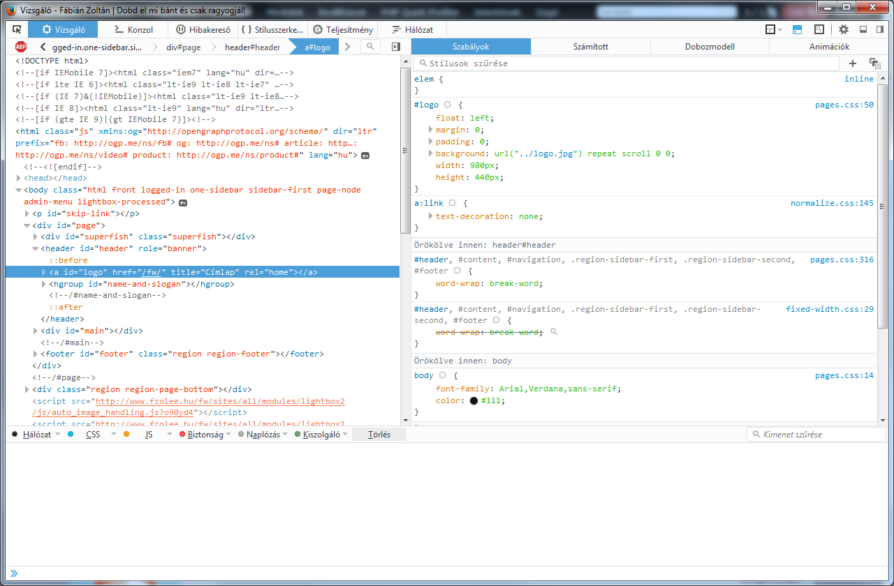Click the Adblock Plus ABP icon
The image size is (894, 586).
(x=21, y=47)
